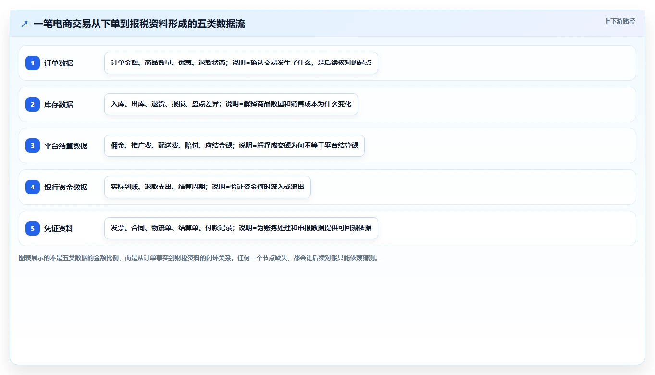Click the footnote text starting 图表展示的不是五类数据
Image resolution: width=655 pixels, height=375 pixels.
[x=198, y=258]
